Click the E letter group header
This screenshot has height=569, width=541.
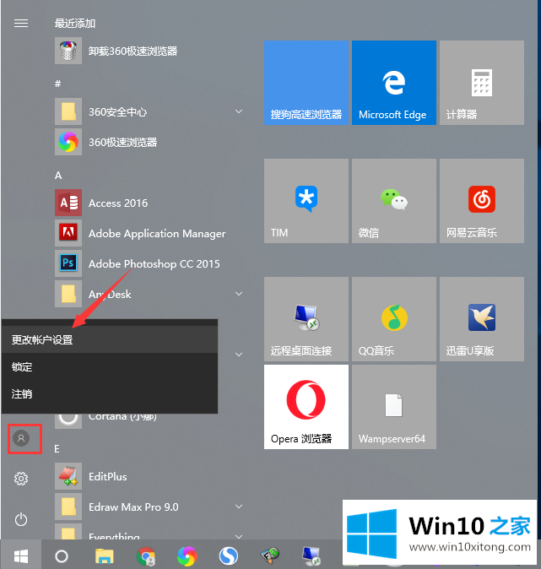pos(57,449)
